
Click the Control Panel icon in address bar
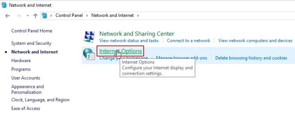(x=45, y=16)
